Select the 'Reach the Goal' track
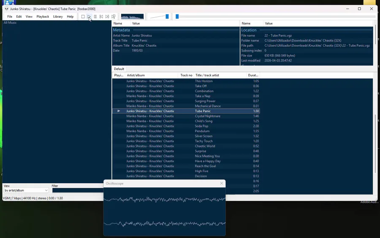 click(186, 166)
